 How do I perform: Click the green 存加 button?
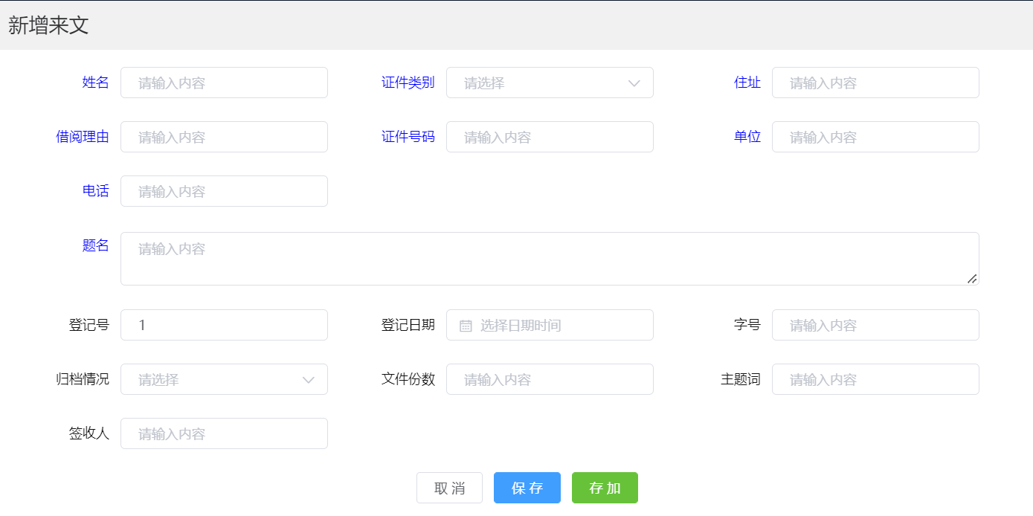point(605,488)
